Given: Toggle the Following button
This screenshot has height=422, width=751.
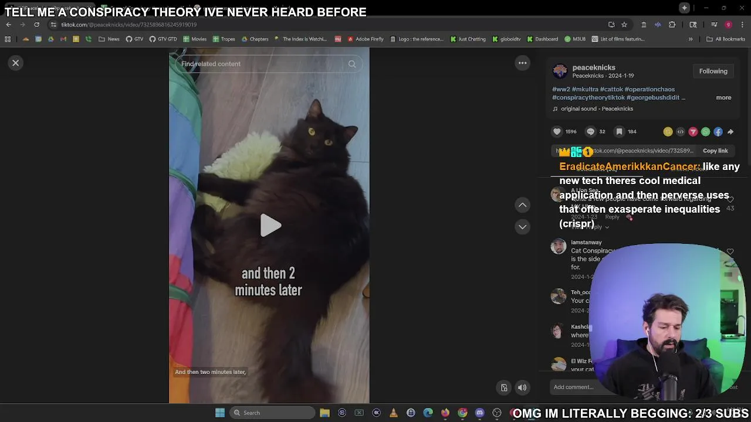Looking at the screenshot, I should (x=713, y=71).
